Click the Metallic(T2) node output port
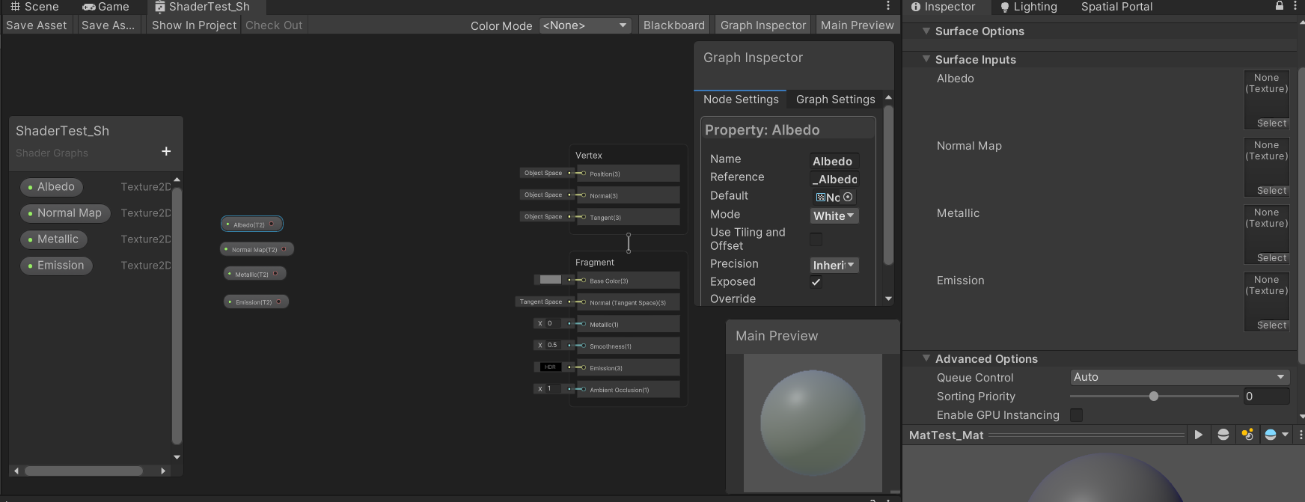The image size is (1305, 502). [x=275, y=274]
